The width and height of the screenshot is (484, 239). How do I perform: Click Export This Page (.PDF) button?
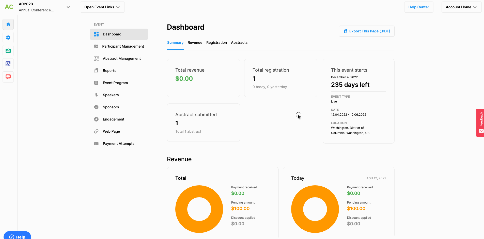pos(367,31)
